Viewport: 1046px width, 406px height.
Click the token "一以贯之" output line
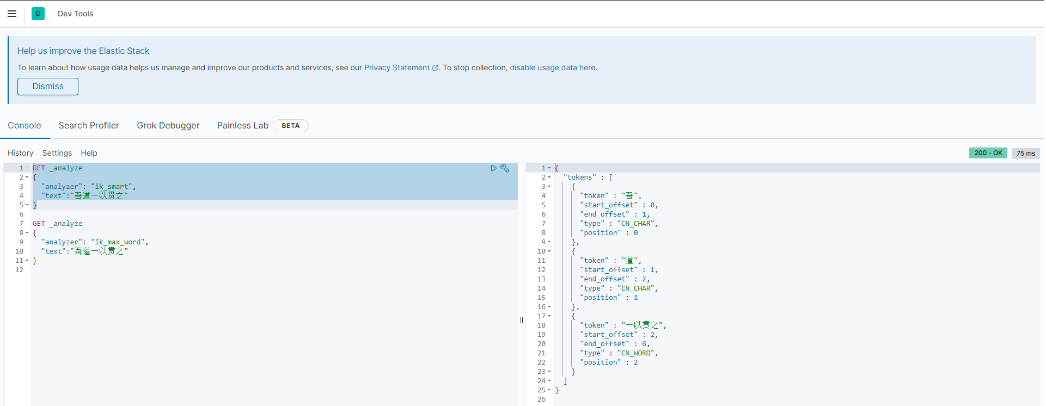coord(623,325)
